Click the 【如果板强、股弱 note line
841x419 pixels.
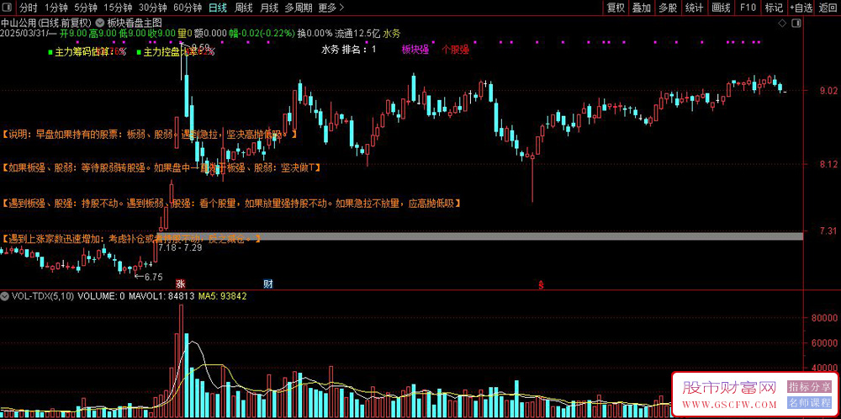tap(161, 168)
